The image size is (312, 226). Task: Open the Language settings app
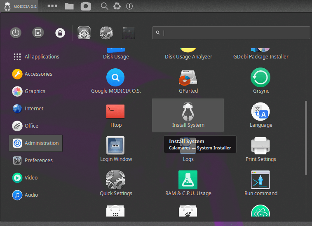click(x=260, y=115)
